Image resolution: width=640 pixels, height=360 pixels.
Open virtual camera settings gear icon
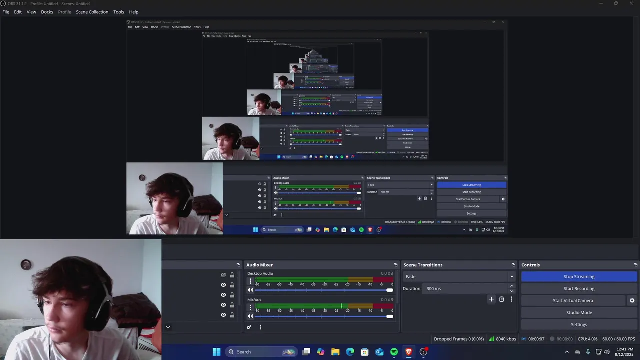coord(632,301)
